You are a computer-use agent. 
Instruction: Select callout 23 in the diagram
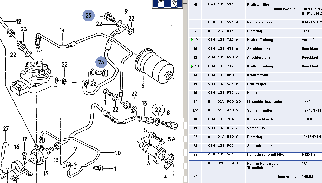24,29
